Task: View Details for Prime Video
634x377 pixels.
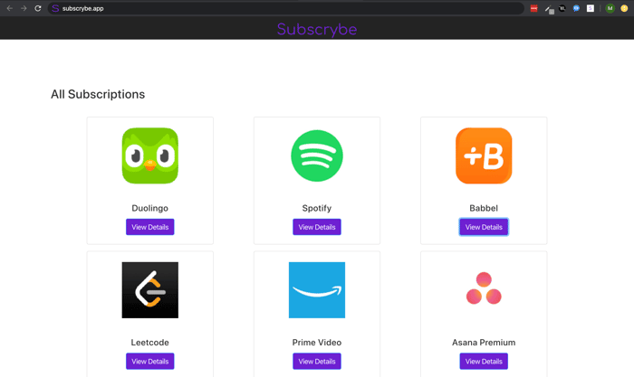Action: pyautogui.click(x=317, y=362)
